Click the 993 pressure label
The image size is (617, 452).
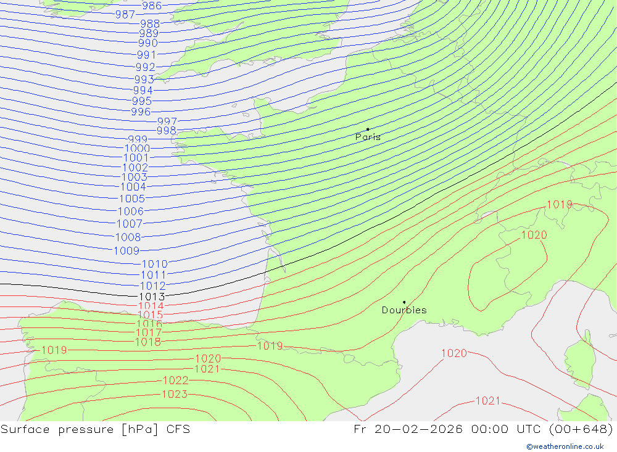(144, 79)
